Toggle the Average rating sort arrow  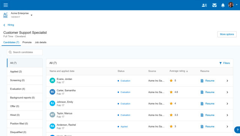[x=187, y=71]
